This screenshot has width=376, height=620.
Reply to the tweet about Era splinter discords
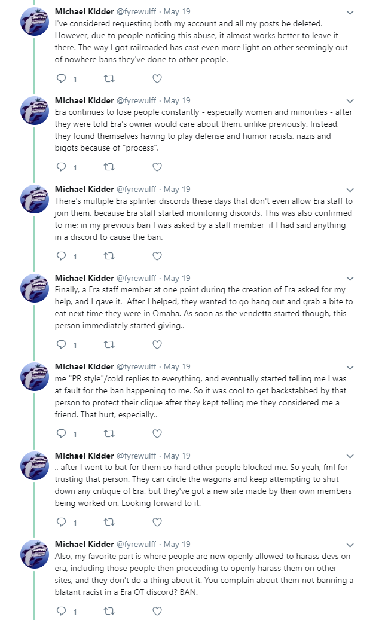pos(62,256)
